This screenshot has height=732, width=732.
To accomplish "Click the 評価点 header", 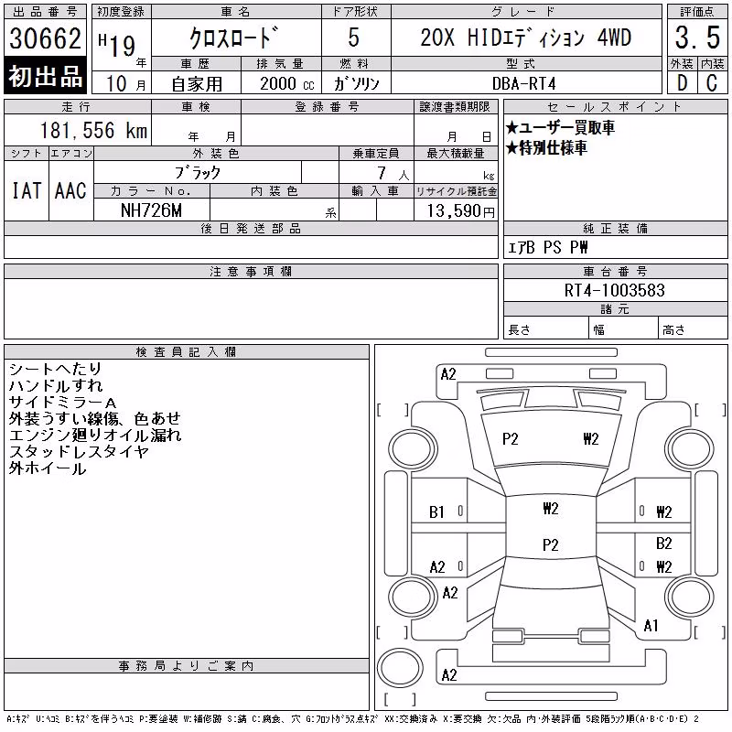I will pos(697,12).
